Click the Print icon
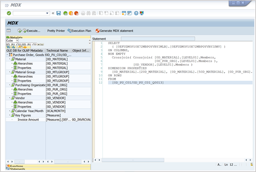This screenshot has height=172, width=256. (x=83, y=13)
